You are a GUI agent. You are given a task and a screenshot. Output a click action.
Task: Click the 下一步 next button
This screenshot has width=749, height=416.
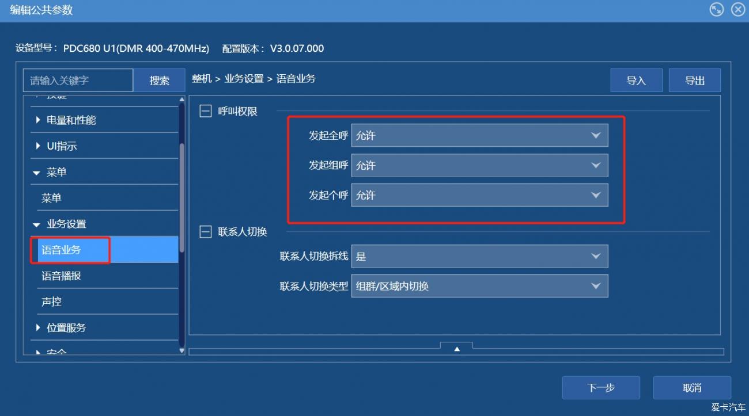tap(601, 387)
